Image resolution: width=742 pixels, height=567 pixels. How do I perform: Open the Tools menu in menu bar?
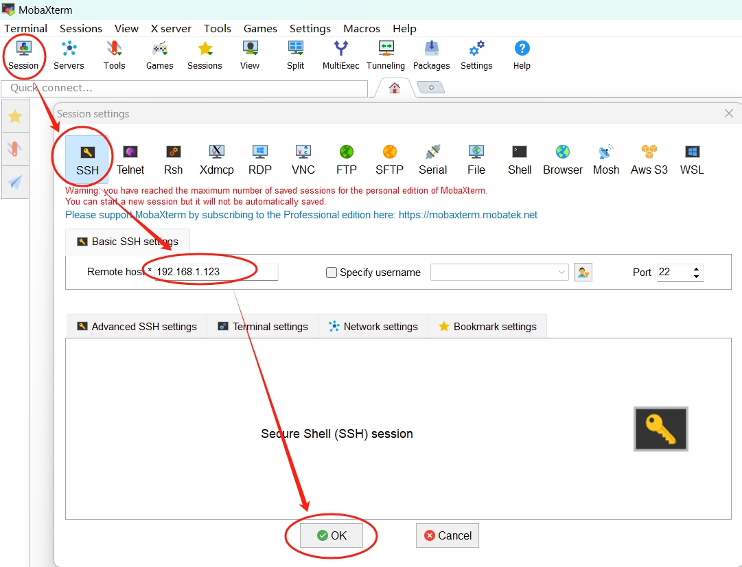pos(217,28)
